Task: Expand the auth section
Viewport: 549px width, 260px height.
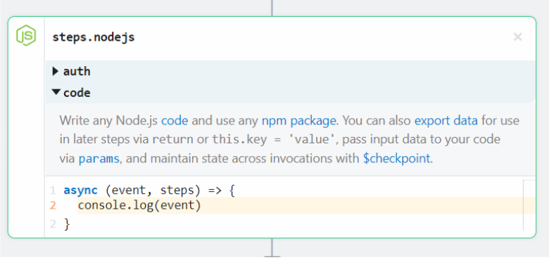Action: coord(56,71)
